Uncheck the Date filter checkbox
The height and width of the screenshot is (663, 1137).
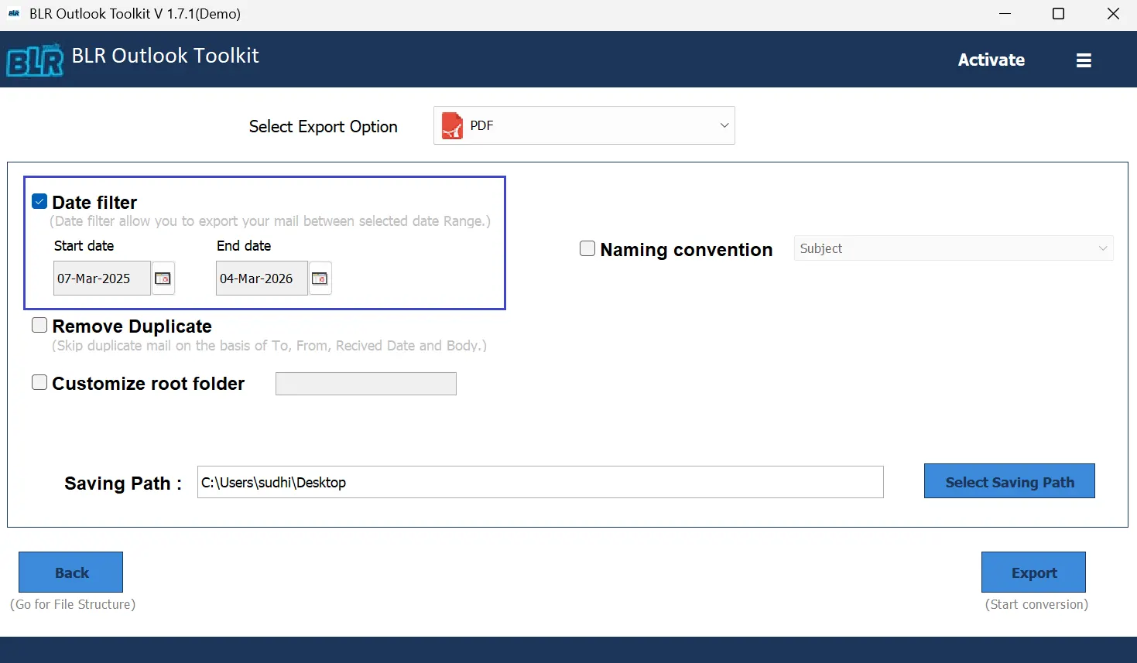39,202
